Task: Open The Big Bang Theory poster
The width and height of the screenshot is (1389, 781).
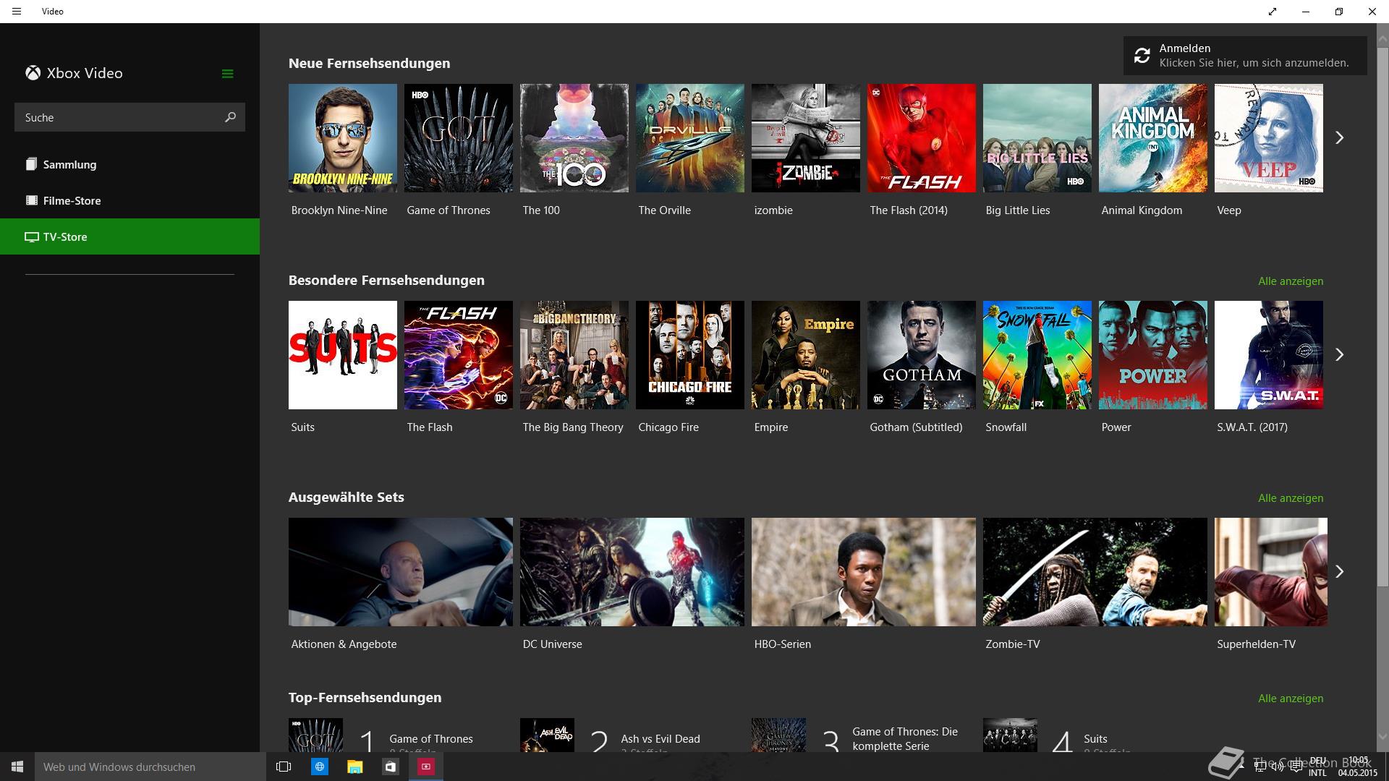Action: (574, 355)
